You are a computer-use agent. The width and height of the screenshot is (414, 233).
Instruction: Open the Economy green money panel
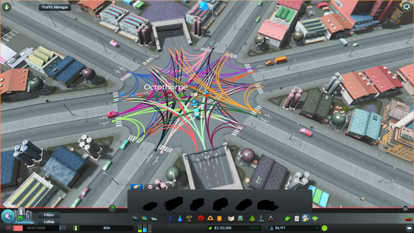[x=287, y=218]
